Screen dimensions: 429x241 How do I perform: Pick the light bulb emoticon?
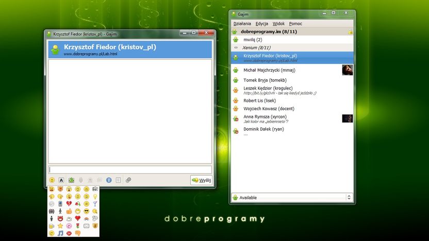click(x=95, y=196)
